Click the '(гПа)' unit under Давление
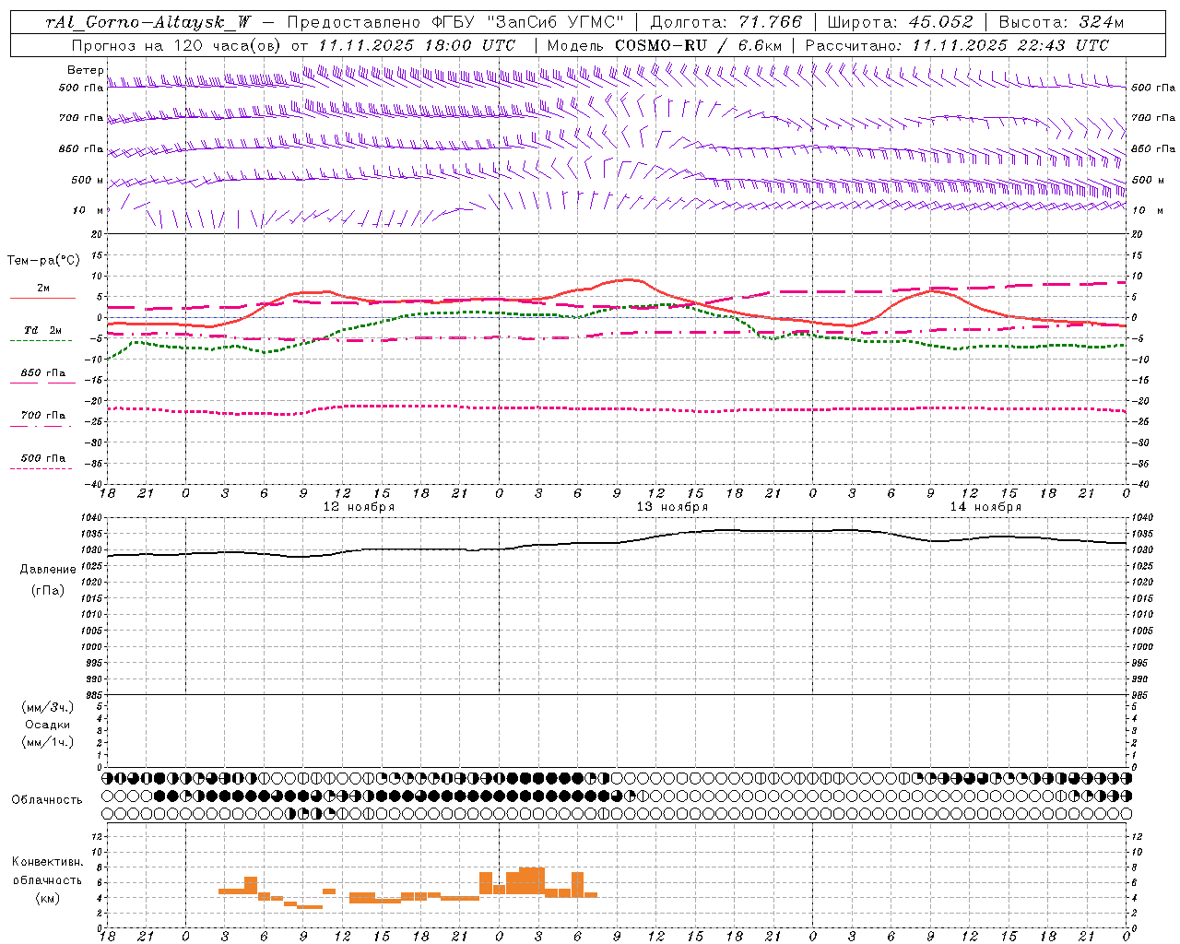Screen dimensions: 1180x944 coord(48,591)
